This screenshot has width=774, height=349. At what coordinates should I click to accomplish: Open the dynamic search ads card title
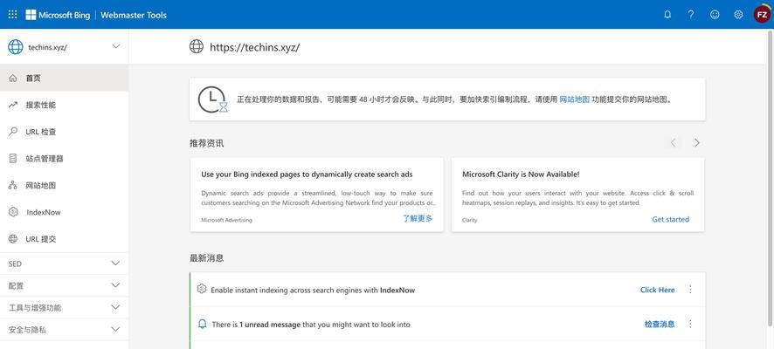(307, 174)
